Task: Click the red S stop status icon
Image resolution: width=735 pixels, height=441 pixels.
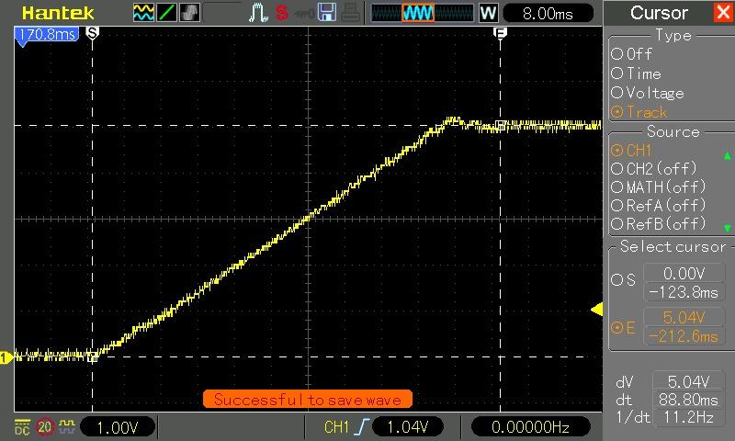Action: point(282,13)
